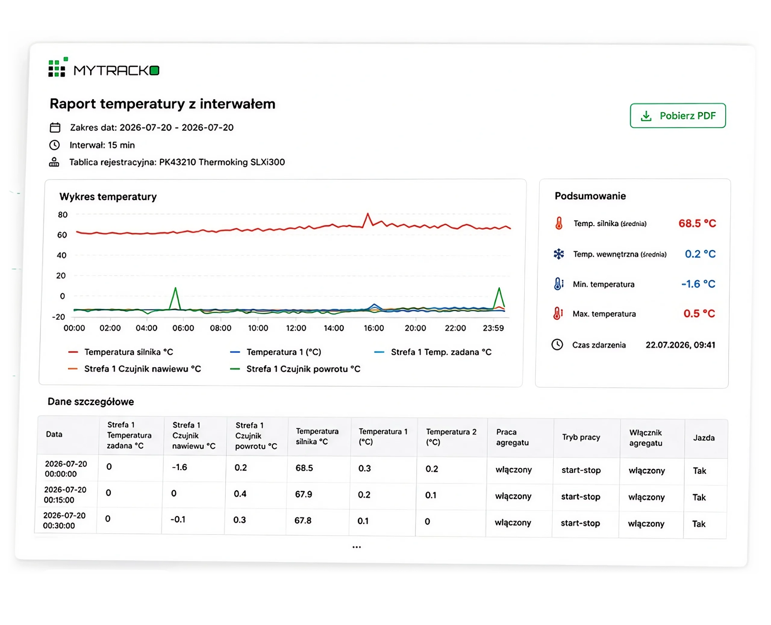Click the snowflake icon for Temp. wewnętrzna
The height and width of the screenshot is (625, 771).
[559, 254]
